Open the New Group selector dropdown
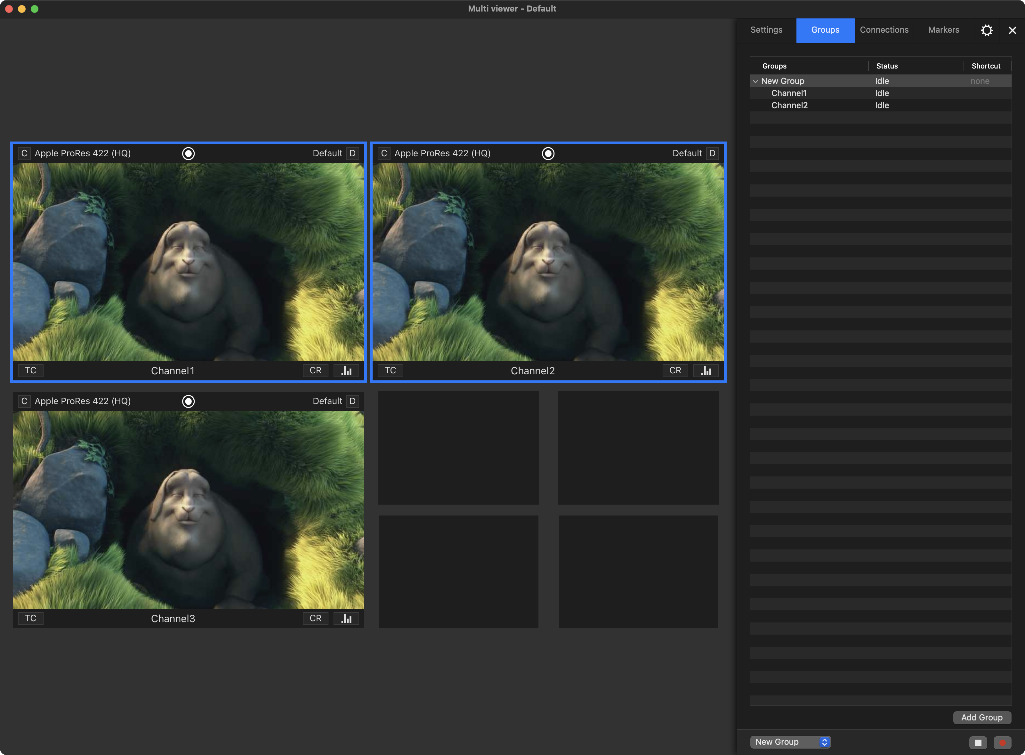The width and height of the screenshot is (1025, 755). point(790,742)
